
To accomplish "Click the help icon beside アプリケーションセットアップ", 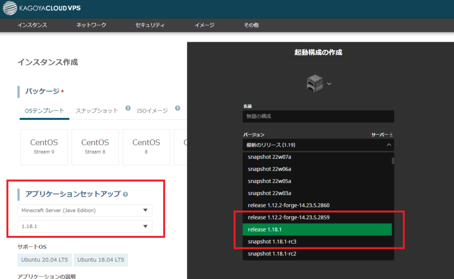I will pyautogui.click(x=125, y=194).
